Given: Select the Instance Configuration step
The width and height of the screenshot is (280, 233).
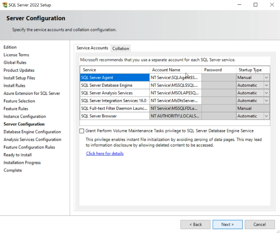Looking at the screenshot, I should [x=25, y=116].
